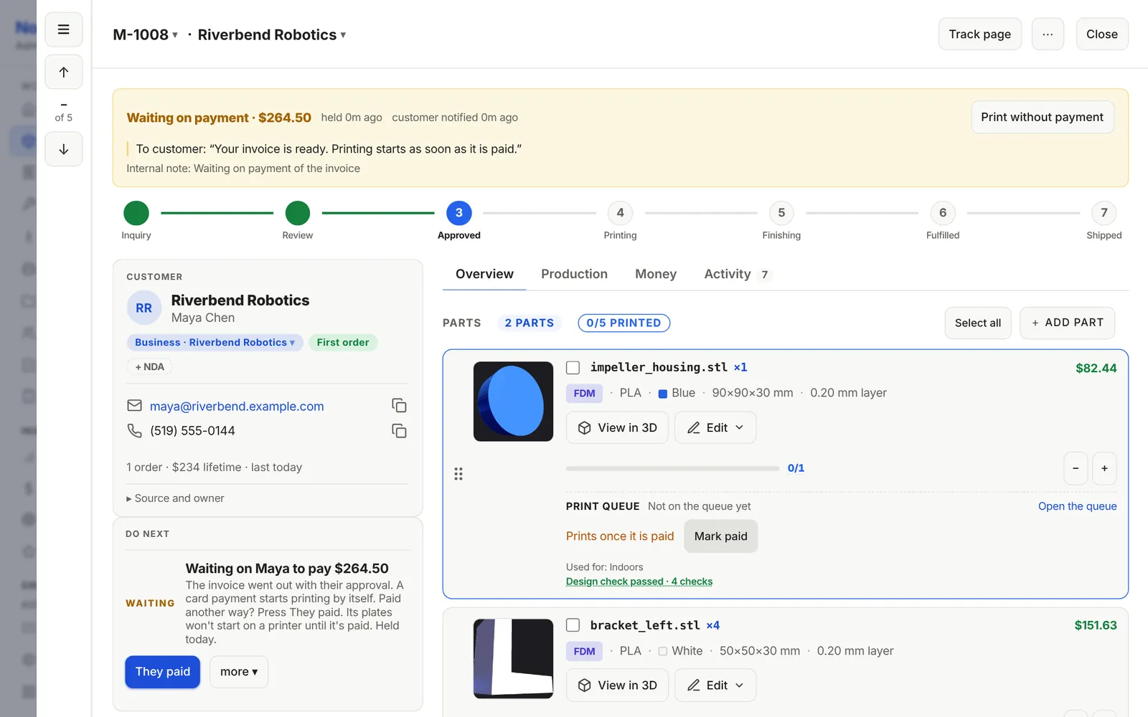Open the bracket_left.stl thumbnail preview
The height and width of the screenshot is (717, 1148).
tap(513, 659)
